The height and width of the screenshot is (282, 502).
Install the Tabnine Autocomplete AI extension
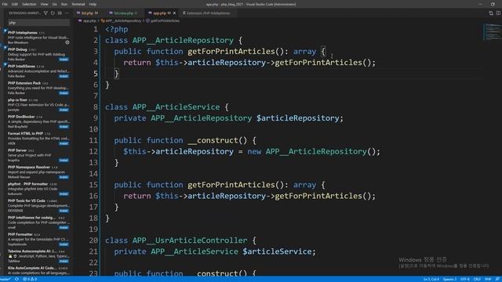coord(64,261)
